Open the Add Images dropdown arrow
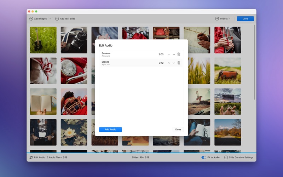Screen dimensions: 283x177 [x=50, y=19]
